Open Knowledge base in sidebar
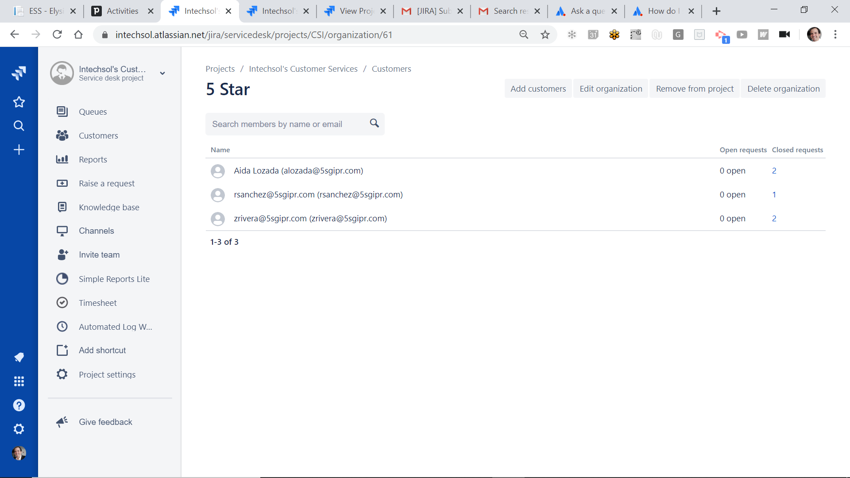 pyautogui.click(x=110, y=207)
